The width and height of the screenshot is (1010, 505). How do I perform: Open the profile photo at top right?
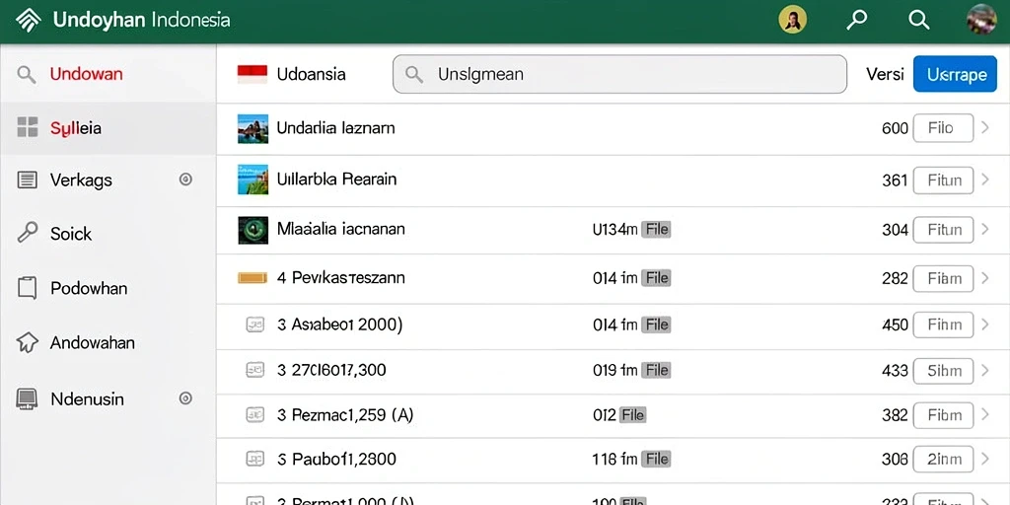(x=981, y=20)
